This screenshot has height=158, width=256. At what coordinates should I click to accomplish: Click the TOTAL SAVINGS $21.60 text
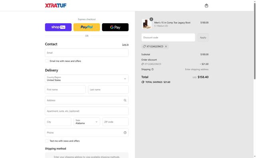click(158, 82)
